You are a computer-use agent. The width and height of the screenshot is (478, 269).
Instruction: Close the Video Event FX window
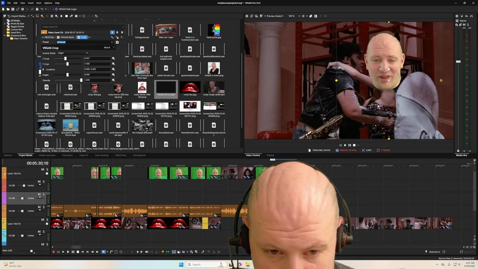click(x=123, y=27)
